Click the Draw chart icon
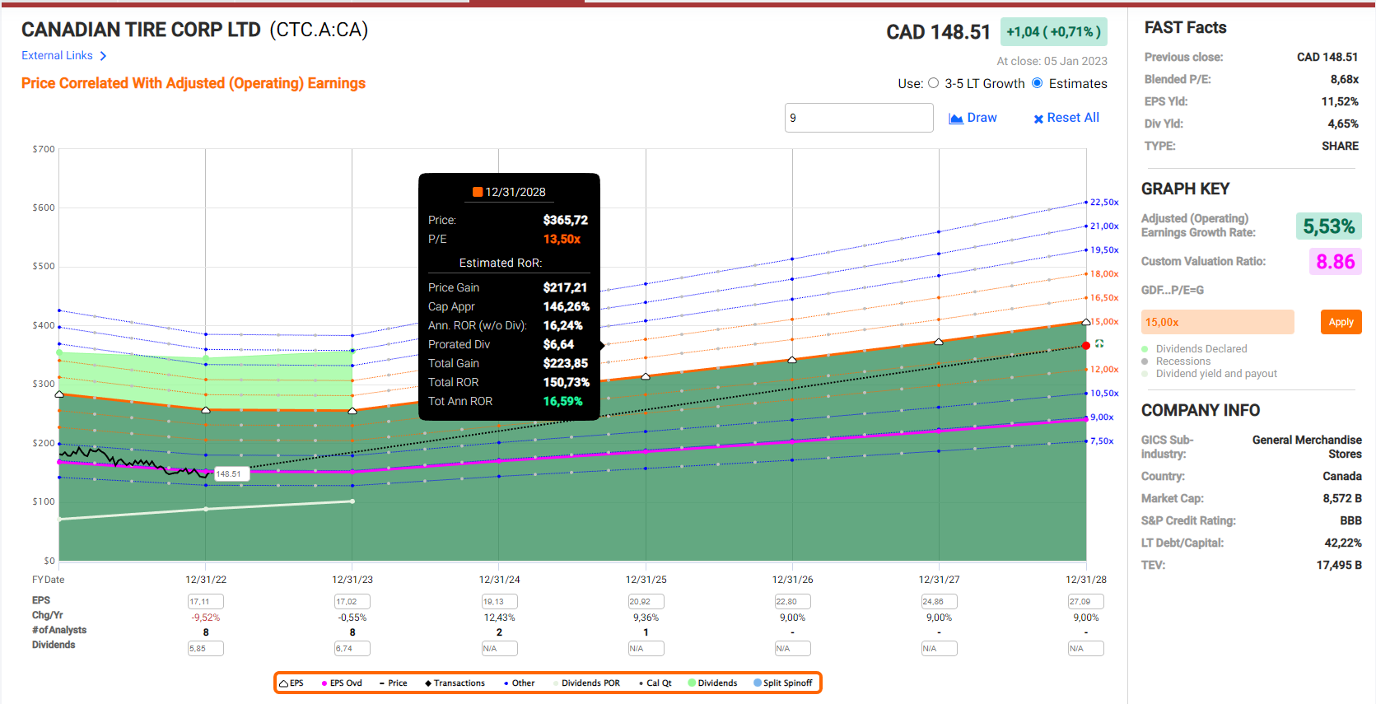This screenshot has width=1376, height=704. click(956, 119)
